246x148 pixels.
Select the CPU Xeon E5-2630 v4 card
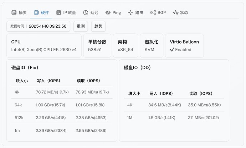coord(44,45)
